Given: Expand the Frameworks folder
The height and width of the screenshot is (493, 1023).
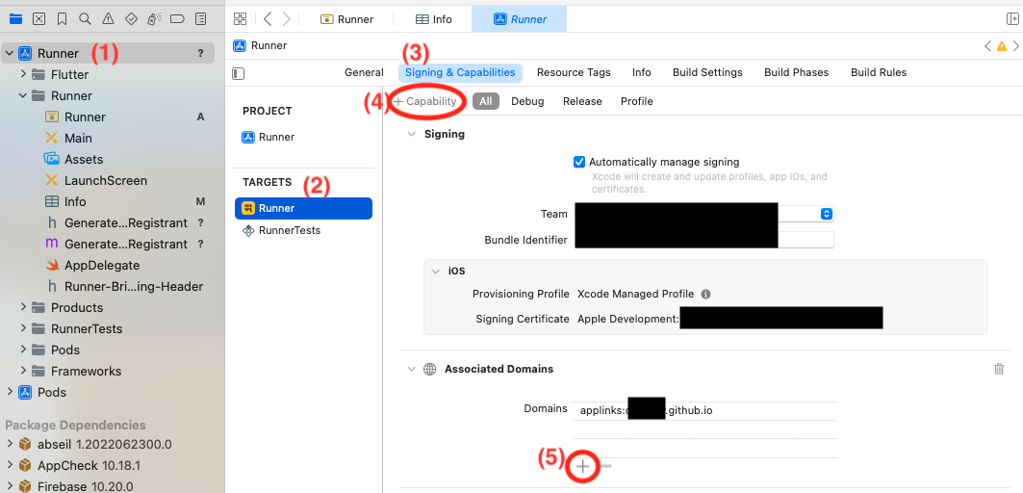Looking at the screenshot, I should pyautogui.click(x=23, y=371).
